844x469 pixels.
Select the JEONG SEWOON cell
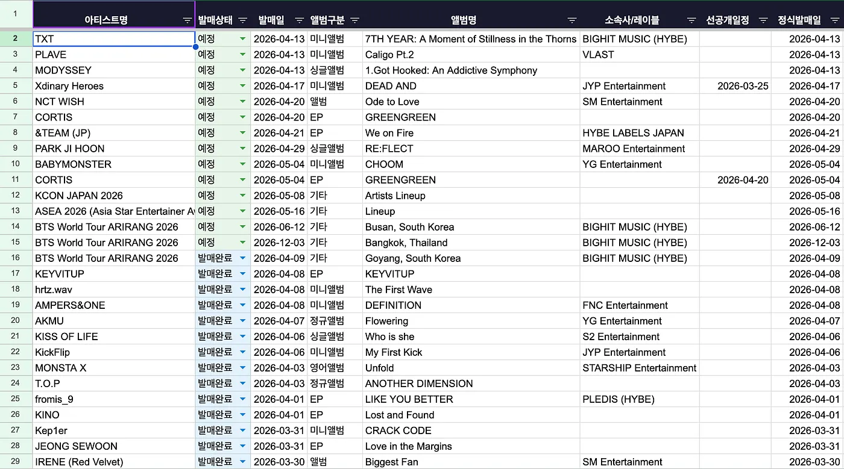(x=114, y=446)
